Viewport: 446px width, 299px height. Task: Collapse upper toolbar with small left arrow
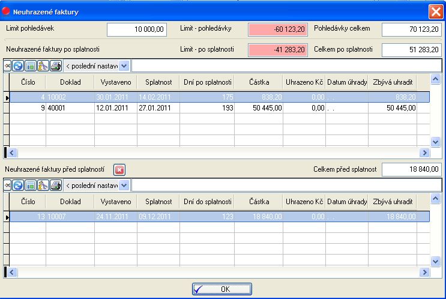coord(7,65)
